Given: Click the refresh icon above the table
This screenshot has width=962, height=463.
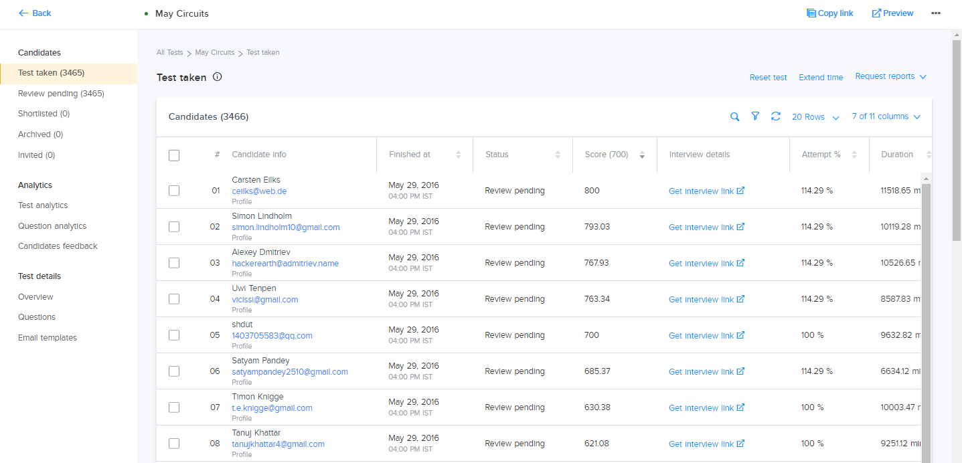Looking at the screenshot, I should (x=776, y=116).
